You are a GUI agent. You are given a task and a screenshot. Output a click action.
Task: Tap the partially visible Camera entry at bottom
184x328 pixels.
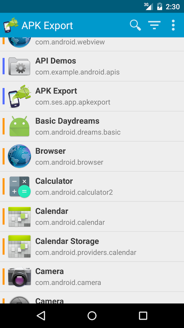[92, 298]
